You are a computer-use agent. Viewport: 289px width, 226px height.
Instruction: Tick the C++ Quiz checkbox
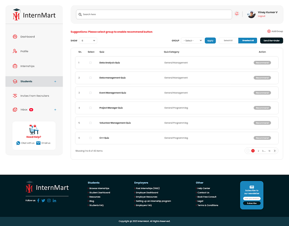pyautogui.click(x=91, y=138)
